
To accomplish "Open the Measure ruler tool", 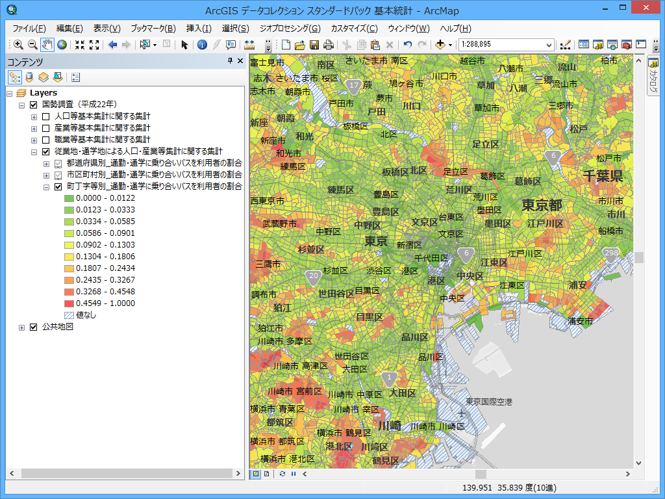I will tap(249, 45).
